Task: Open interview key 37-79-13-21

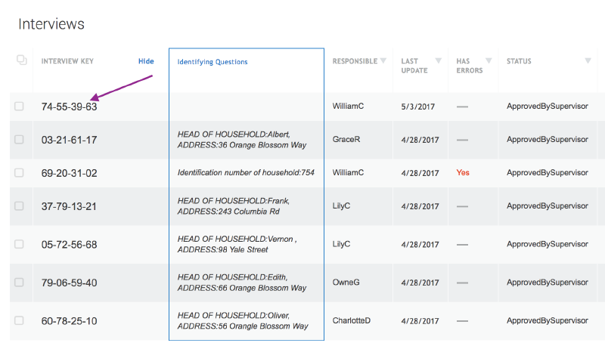Action: [69, 206]
